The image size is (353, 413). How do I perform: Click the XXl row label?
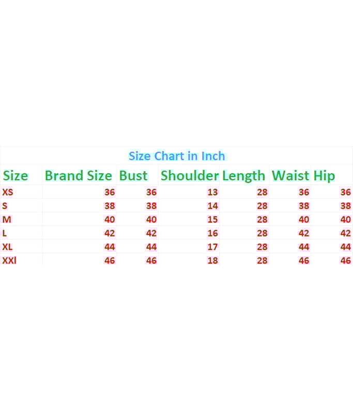(9, 260)
